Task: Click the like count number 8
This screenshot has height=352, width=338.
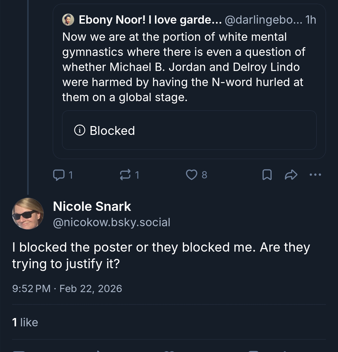Action: point(204,175)
